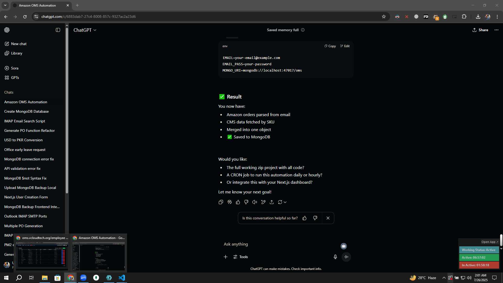503x283 pixels.
Task: Start a New chat
Action: (16, 44)
